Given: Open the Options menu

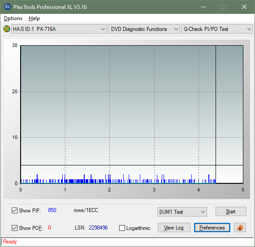Looking at the screenshot, I should tap(13, 18).
